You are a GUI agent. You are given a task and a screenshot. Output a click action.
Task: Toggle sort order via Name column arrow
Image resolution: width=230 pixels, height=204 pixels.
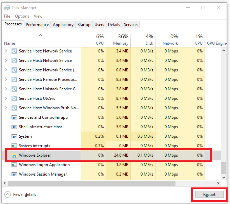pos(41,35)
